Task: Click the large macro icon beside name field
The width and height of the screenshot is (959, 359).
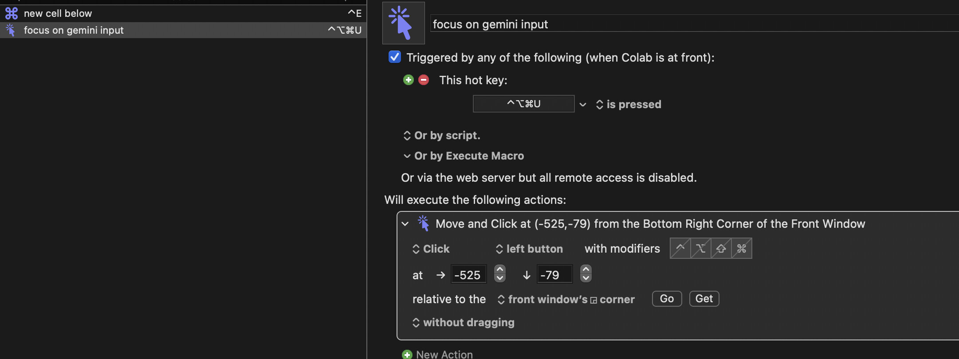Action: point(403,23)
